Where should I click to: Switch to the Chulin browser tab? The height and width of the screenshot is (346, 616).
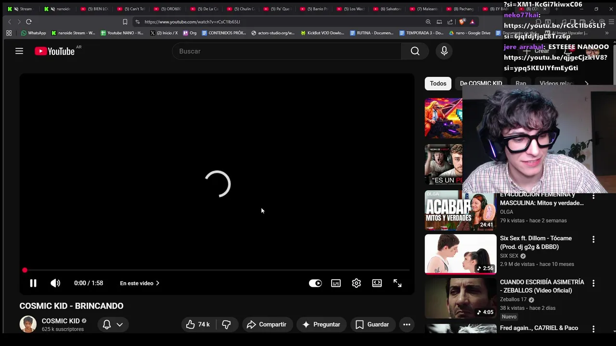pos(241,9)
